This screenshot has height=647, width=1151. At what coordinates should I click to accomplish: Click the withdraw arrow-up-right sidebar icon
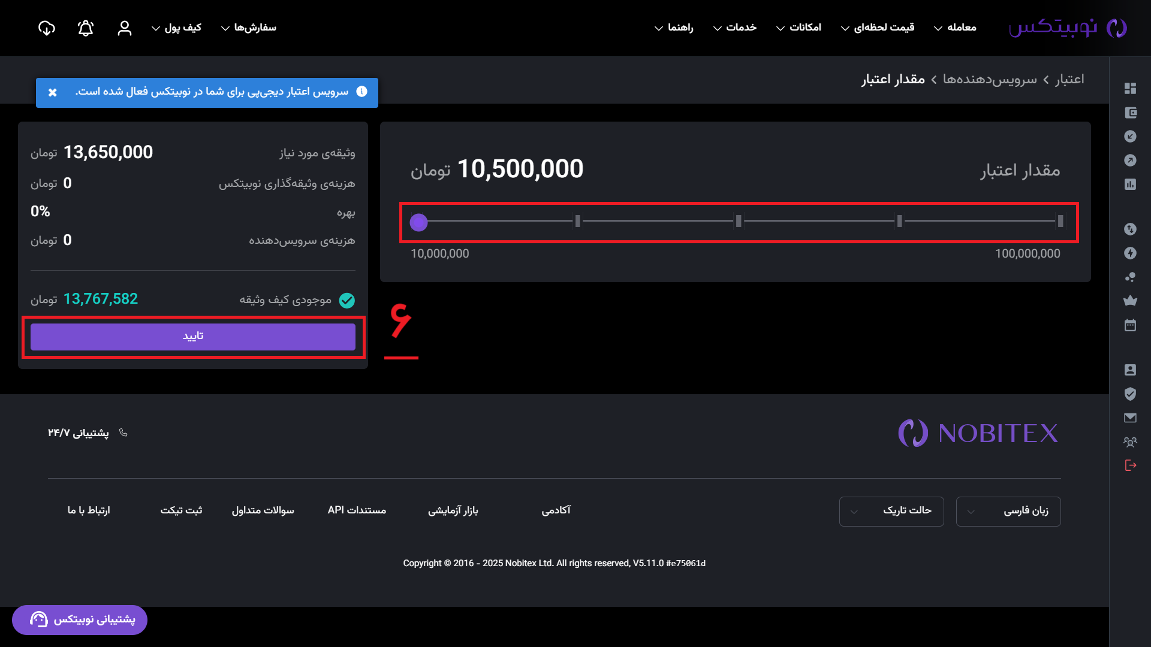pos(1130,161)
